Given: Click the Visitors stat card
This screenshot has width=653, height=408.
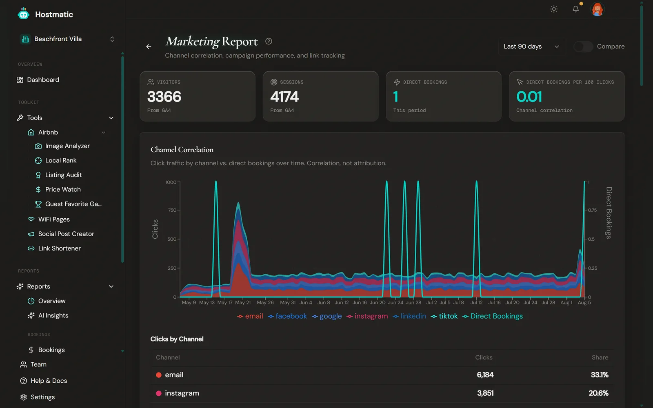Looking at the screenshot, I should (198, 96).
